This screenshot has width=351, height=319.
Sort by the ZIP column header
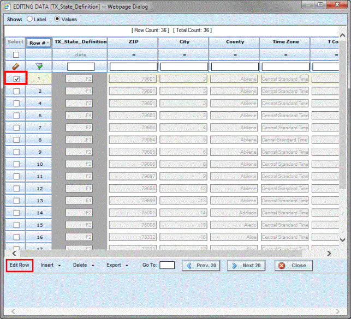tap(133, 42)
